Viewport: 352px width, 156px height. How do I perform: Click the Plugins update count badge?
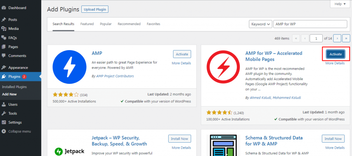pos(24,77)
